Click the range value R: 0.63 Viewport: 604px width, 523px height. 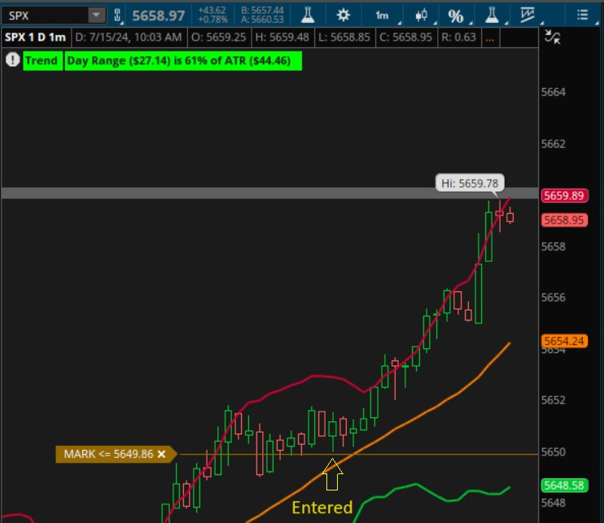click(x=458, y=37)
